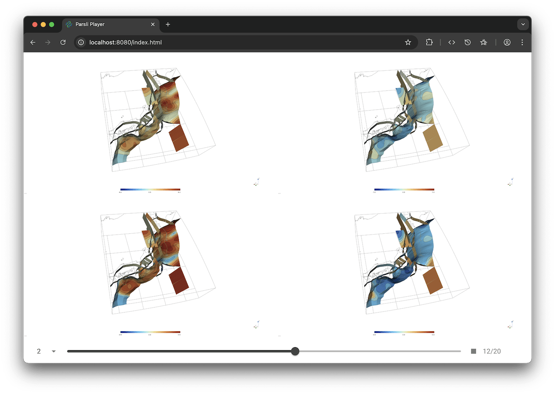This screenshot has height=394, width=555.
Task: Open the speed dropdown showing 2
Action: (47, 351)
